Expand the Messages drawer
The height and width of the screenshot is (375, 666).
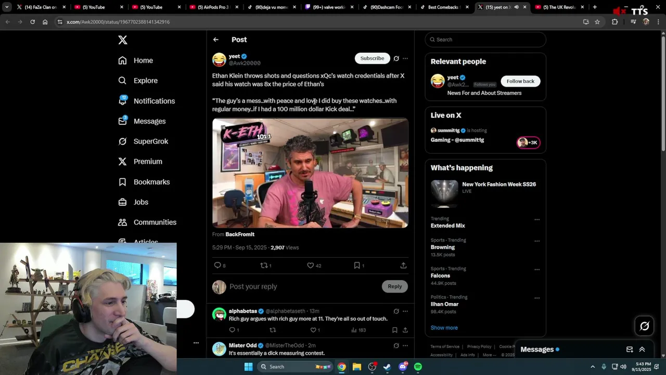click(x=642, y=349)
